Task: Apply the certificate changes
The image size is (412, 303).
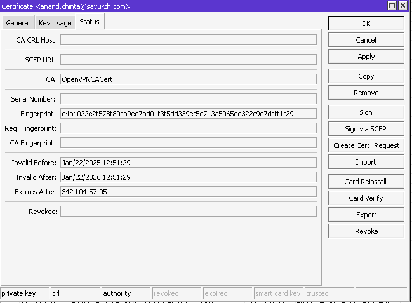Action: coord(366,57)
